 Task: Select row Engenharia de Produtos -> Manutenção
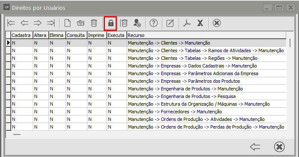tap(146, 89)
